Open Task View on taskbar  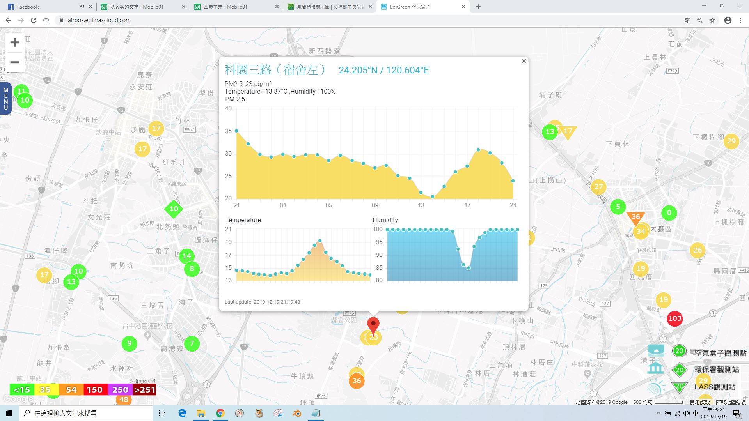pos(162,413)
